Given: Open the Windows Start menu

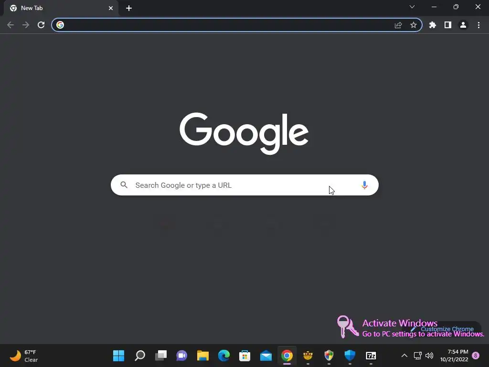Looking at the screenshot, I should tap(118, 356).
